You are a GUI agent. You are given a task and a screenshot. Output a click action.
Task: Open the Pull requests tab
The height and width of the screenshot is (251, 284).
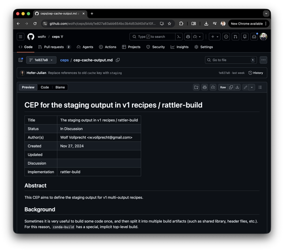point(55,47)
